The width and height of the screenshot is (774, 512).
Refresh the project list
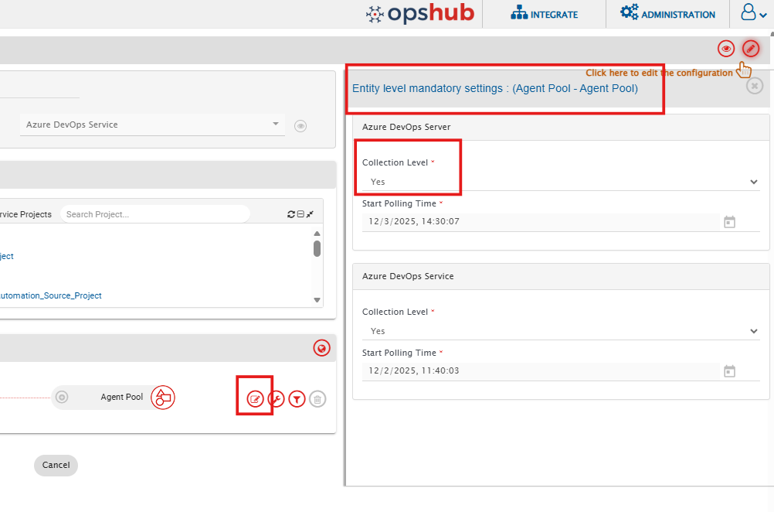point(291,214)
